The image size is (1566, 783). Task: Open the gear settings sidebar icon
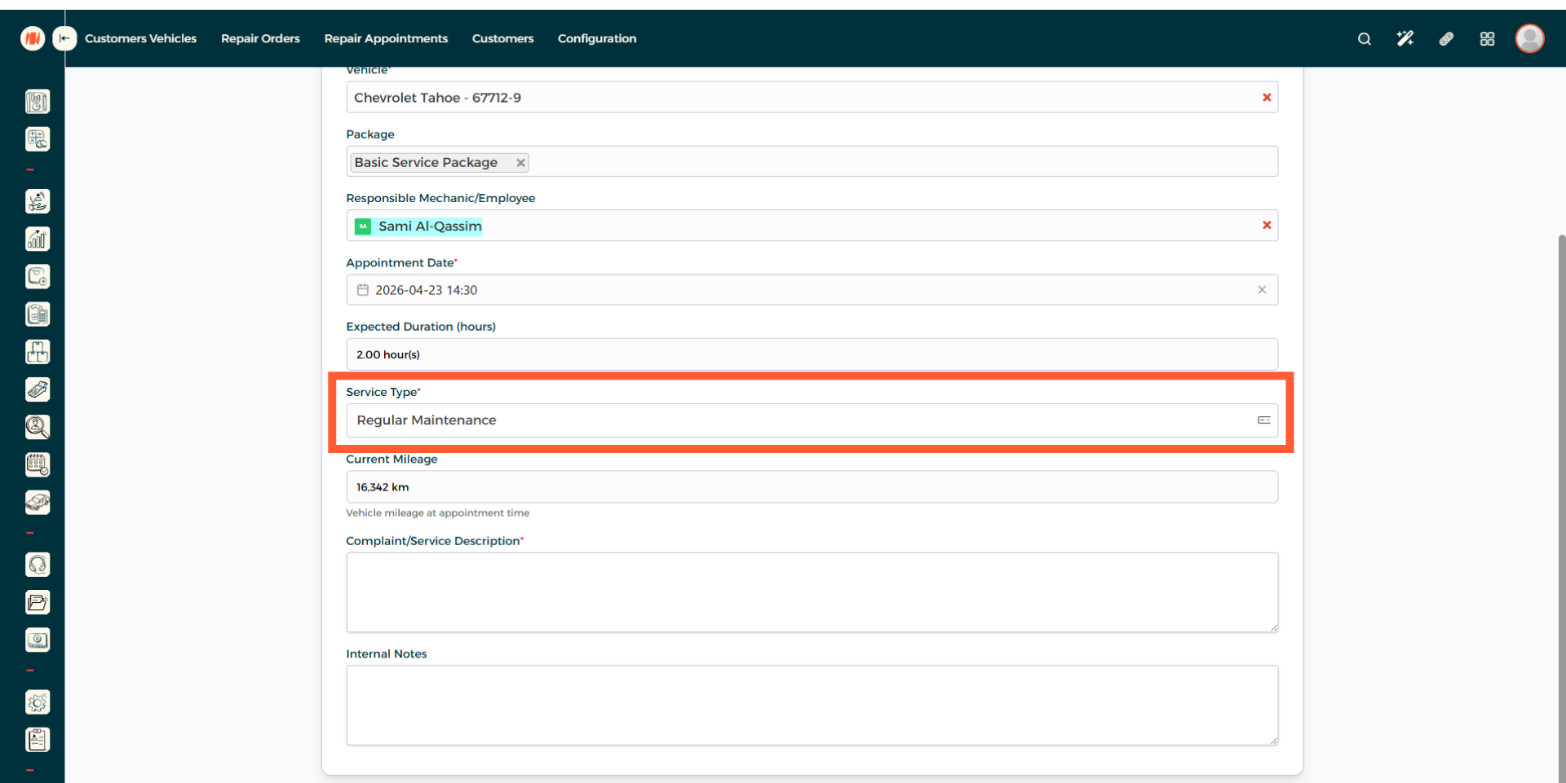point(38,702)
